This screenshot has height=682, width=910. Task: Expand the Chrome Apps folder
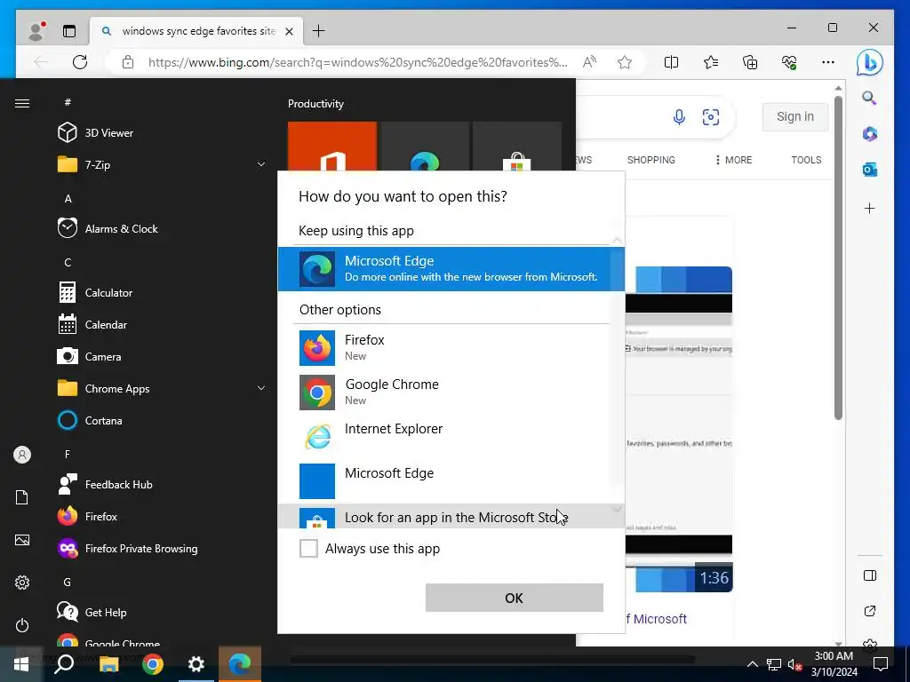[162, 389]
